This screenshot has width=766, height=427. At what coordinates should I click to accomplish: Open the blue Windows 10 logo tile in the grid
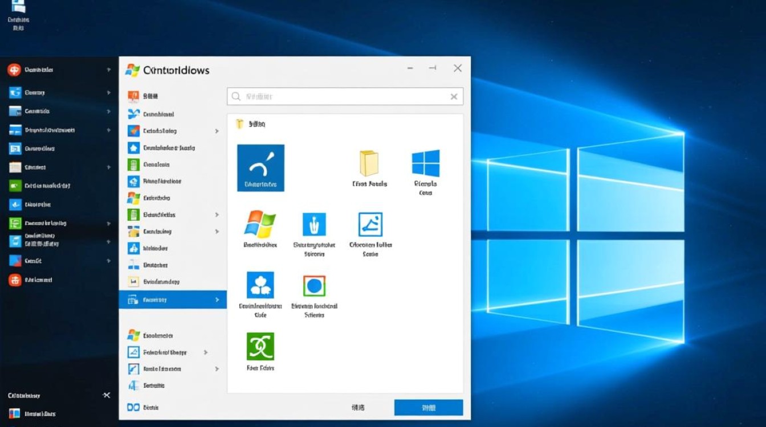426,163
